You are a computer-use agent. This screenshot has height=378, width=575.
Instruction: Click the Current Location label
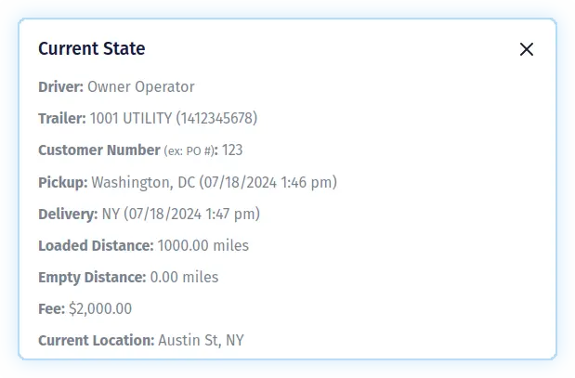pos(96,340)
